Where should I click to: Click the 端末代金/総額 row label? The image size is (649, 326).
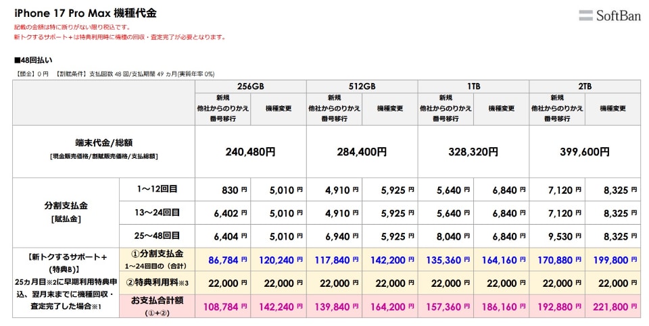click(x=104, y=151)
